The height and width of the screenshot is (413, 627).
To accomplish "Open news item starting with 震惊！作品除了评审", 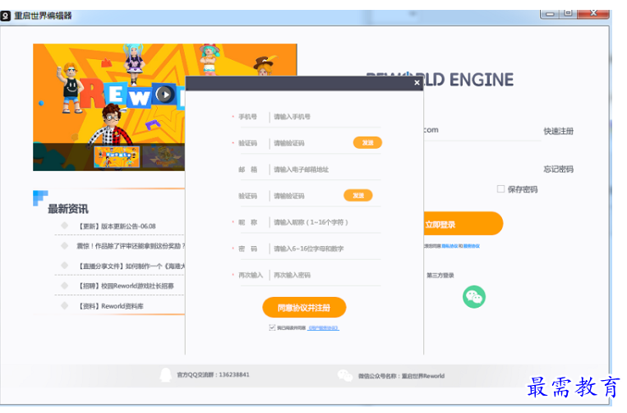I will click(131, 246).
